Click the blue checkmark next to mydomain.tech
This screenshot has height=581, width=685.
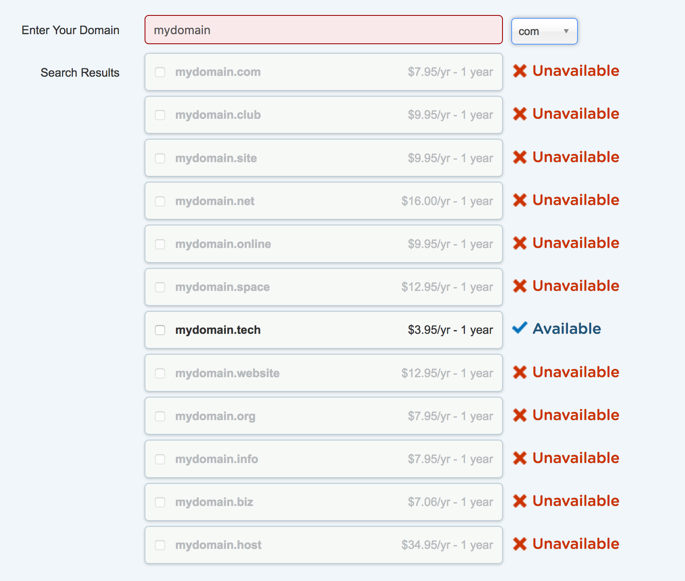click(519, 328)
